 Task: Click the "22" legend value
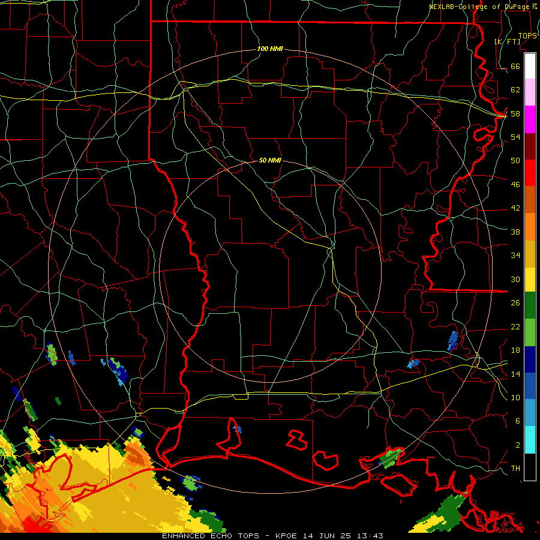tap(515, 326)
